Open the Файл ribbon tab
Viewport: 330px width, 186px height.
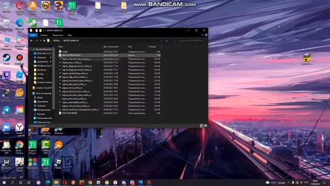pos(33,35)
